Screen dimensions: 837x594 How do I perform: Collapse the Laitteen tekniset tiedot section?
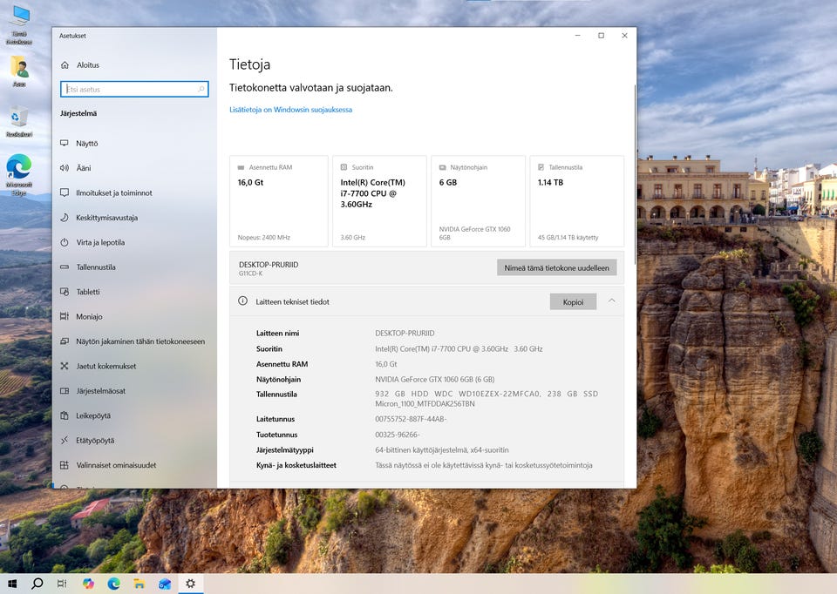[612, 301]
